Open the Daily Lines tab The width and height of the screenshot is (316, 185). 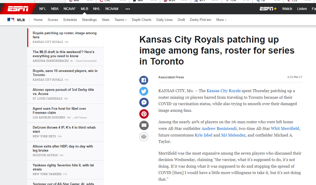164,20
